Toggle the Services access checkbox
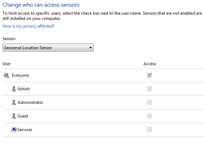The image size is (203, 145). pyautogui.click(x=149, y=130)
